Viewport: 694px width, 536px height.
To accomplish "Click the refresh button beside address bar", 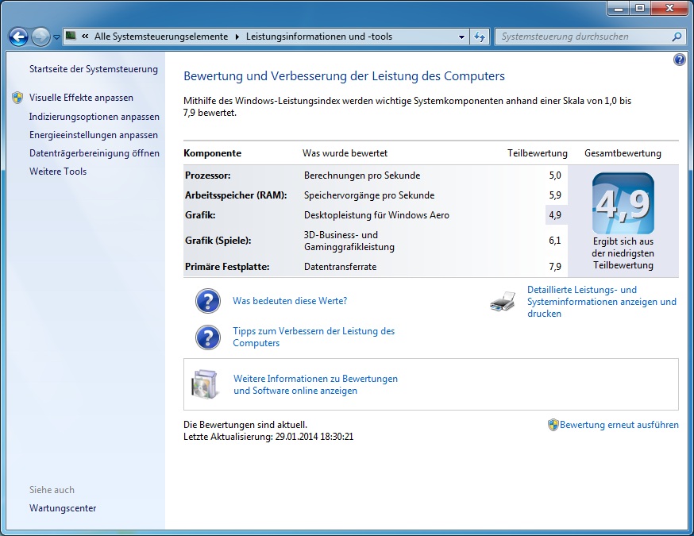I will tap(480, 37).
